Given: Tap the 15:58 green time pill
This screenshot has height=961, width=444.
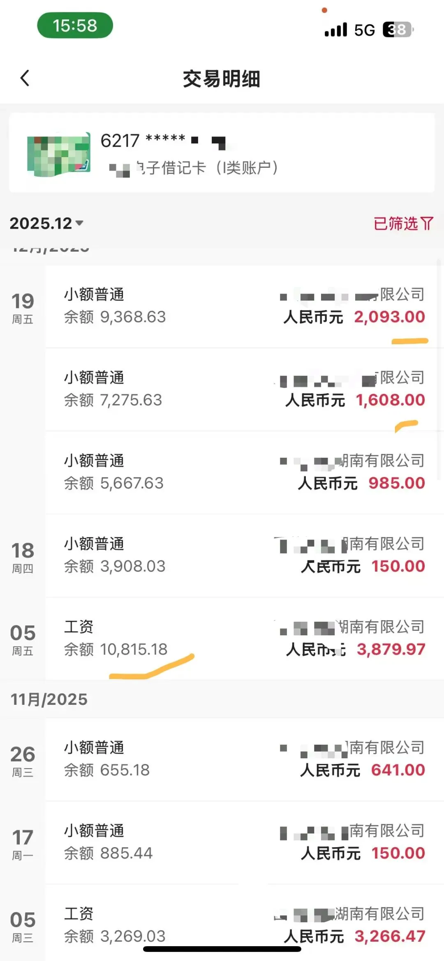Looking at the screenshot, I should click(x=75, y=25).
